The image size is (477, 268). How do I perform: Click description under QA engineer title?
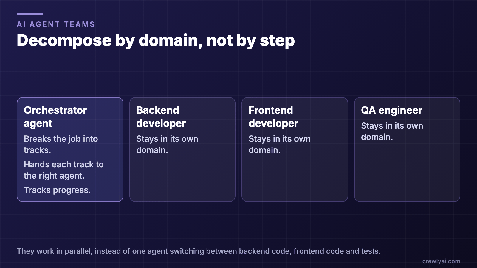tap(392, 131)
